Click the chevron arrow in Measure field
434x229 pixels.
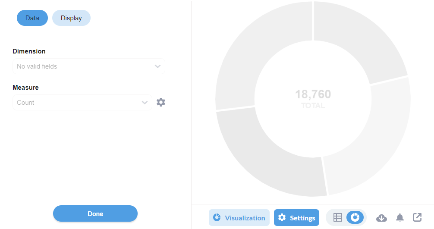[x=145, y=103]
